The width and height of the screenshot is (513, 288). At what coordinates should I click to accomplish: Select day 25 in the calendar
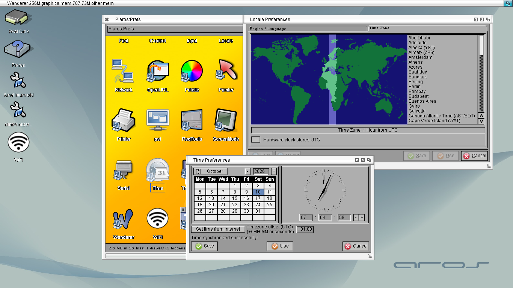click(270, 205)
